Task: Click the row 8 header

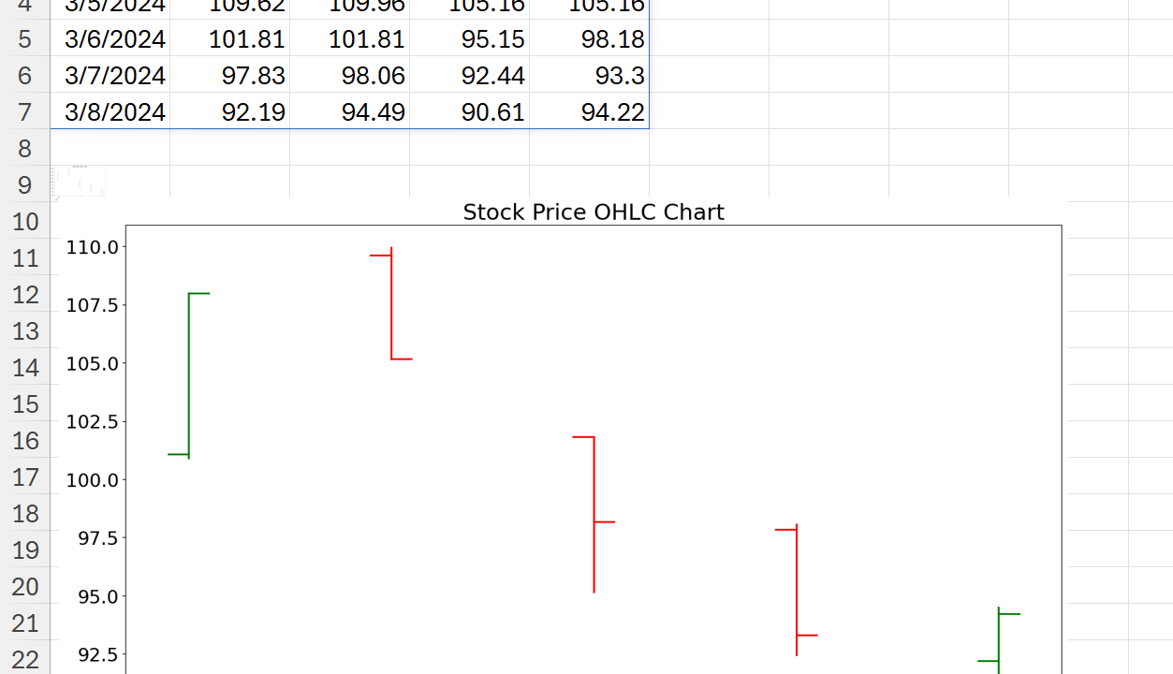Action: [24, 149]
